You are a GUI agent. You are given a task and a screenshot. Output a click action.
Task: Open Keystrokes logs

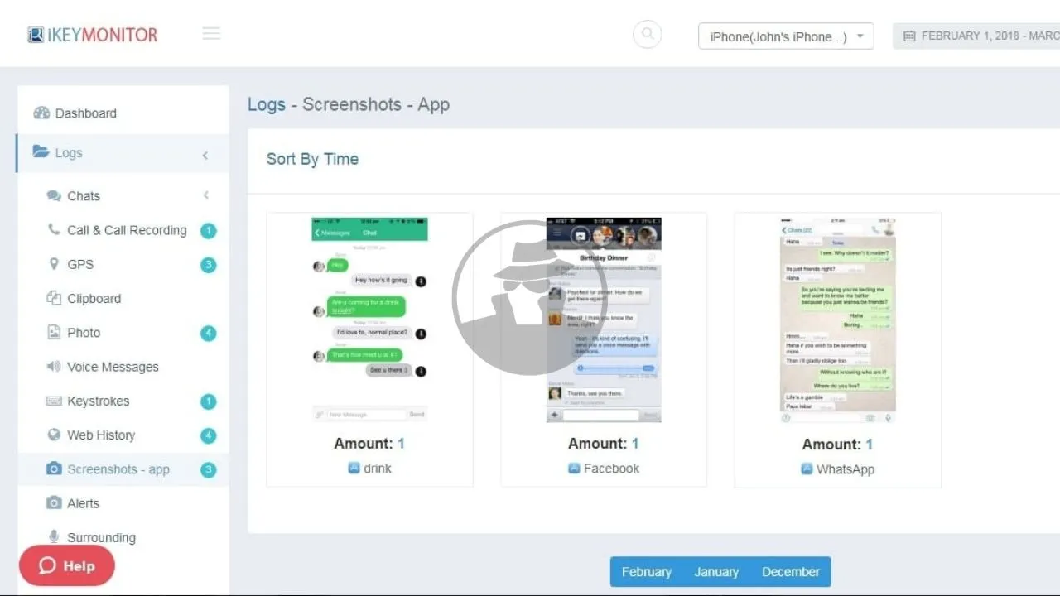coord(98,401)
